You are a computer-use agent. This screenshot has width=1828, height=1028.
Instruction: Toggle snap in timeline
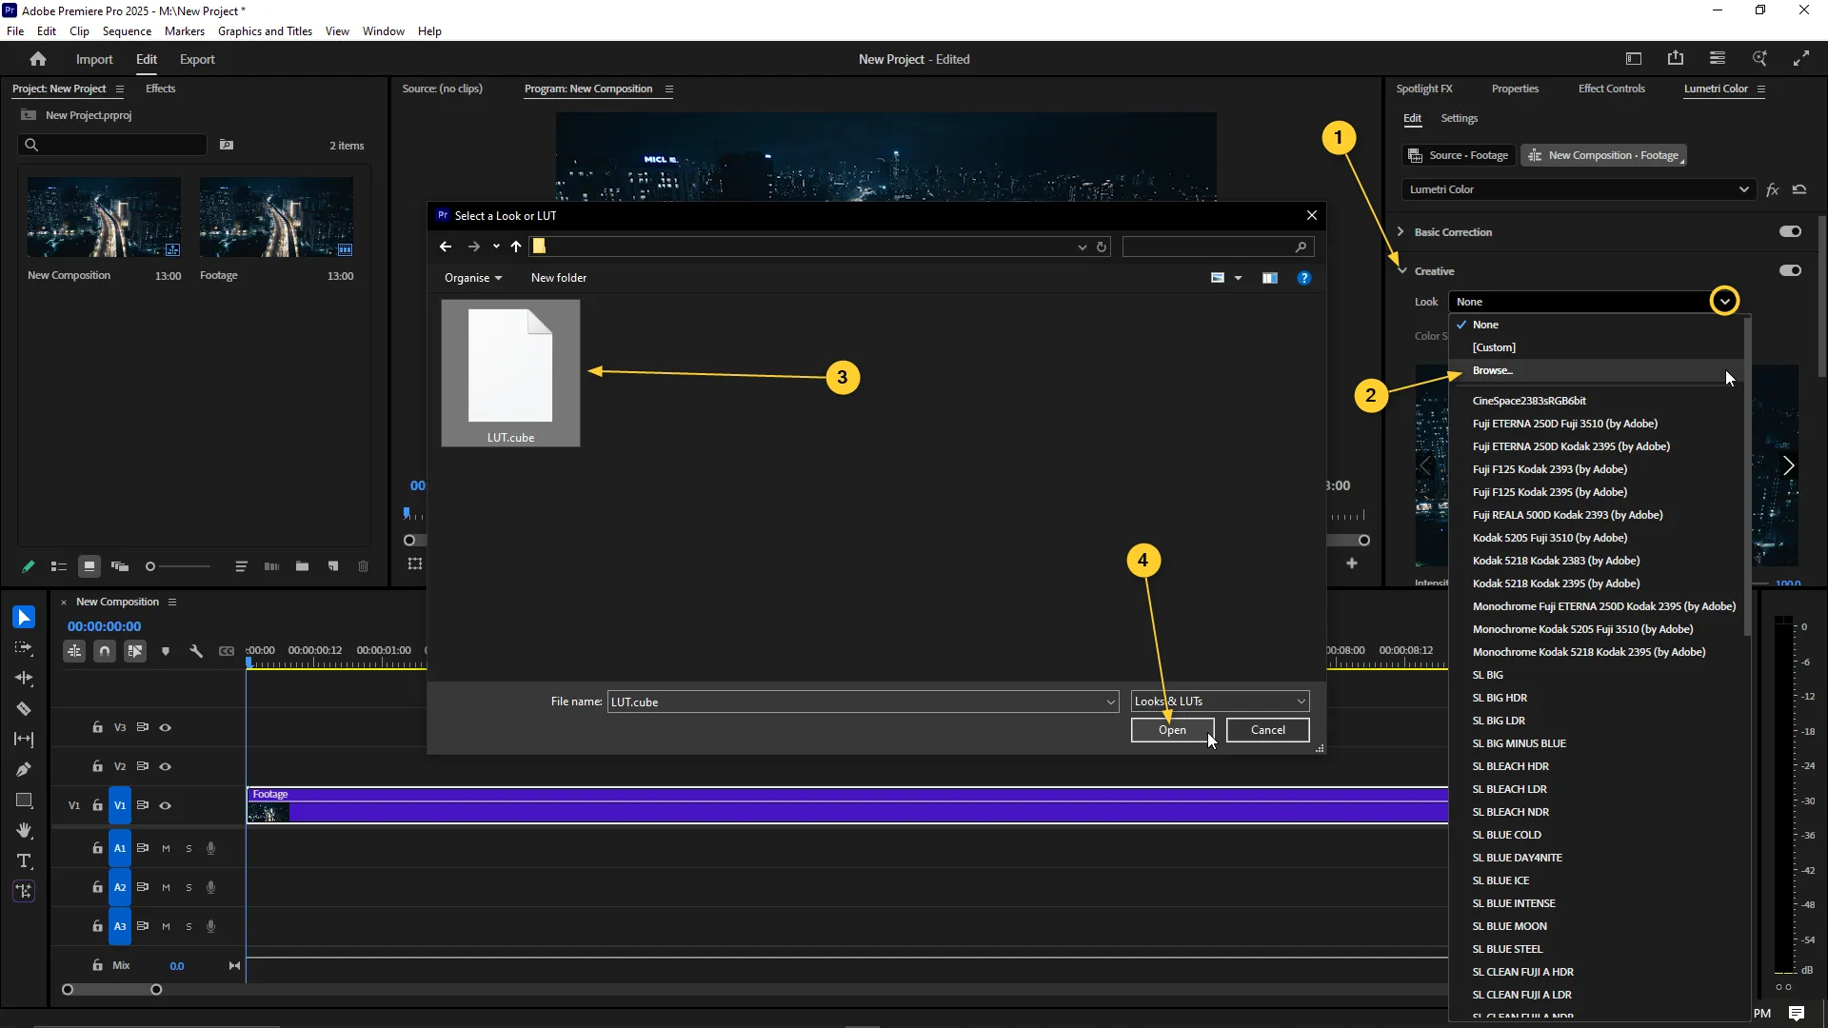[105, 651]
